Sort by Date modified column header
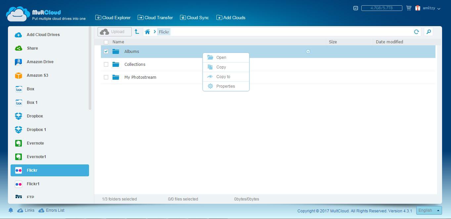This screenshot has width=451, height=219. coord(389,42)
